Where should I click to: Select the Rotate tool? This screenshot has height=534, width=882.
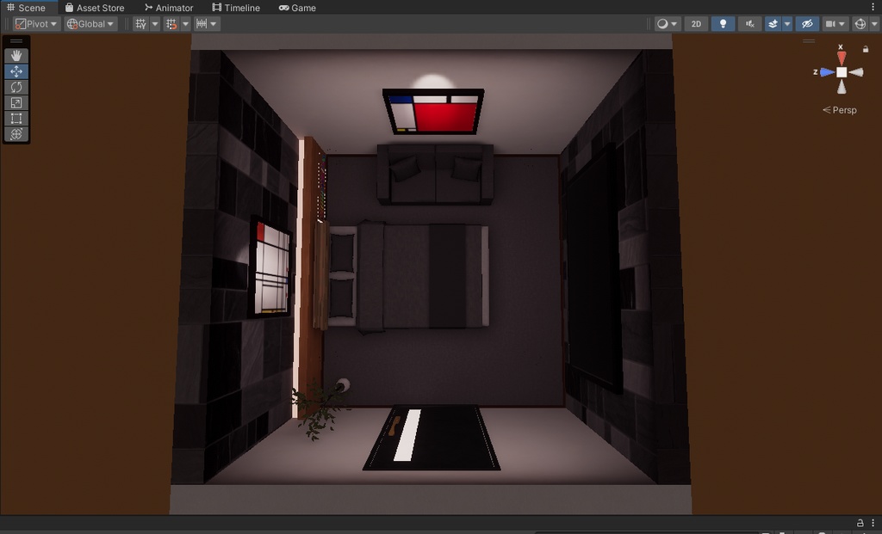click(x=16, y=87)
